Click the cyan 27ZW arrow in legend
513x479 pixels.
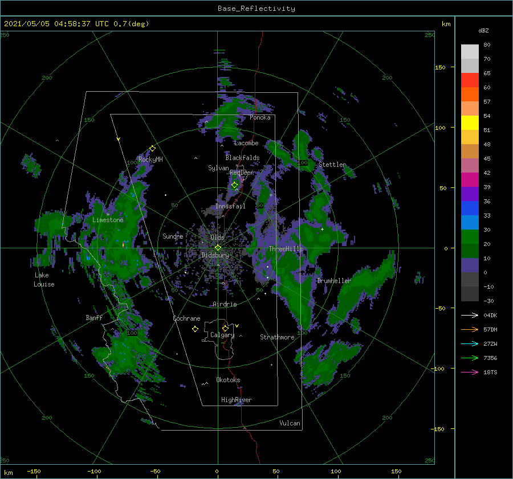coord(470,343)
